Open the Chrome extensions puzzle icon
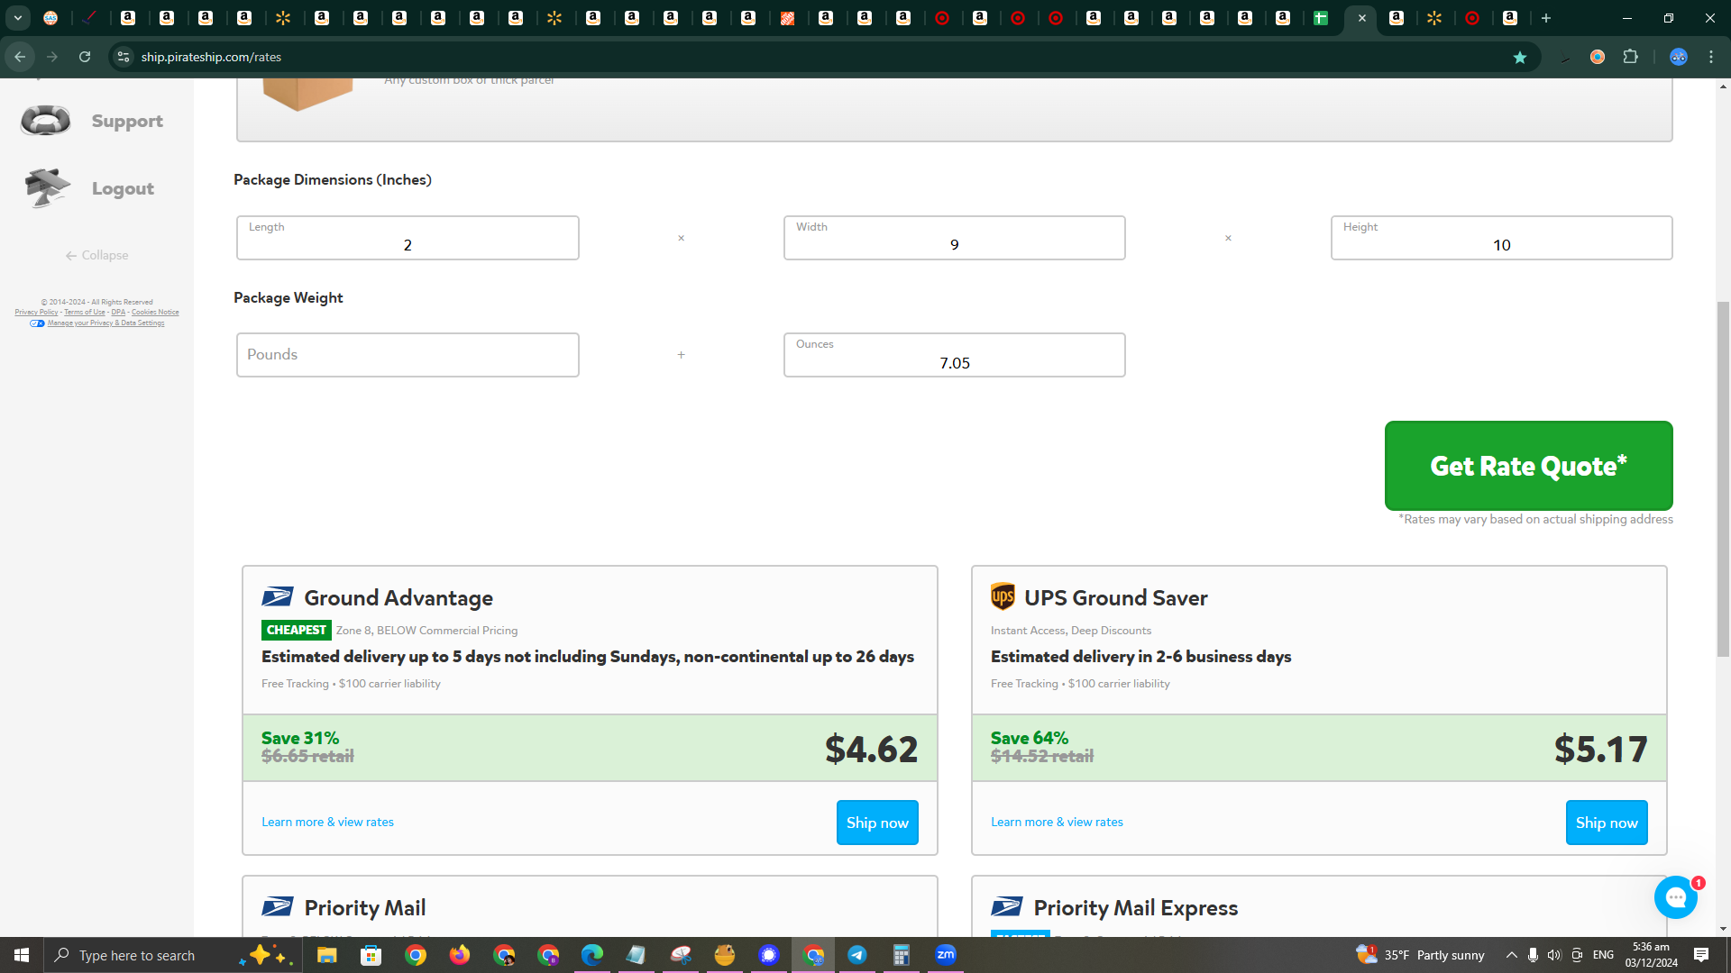 pos(1630,57)
